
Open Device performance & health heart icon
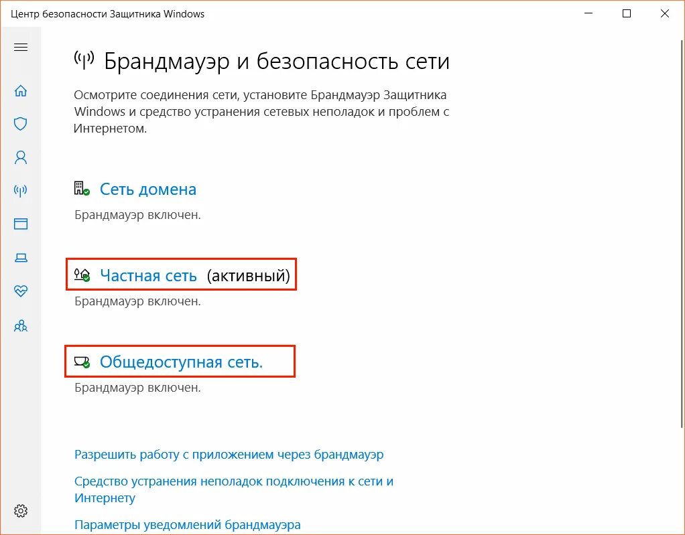coord(21,291)
